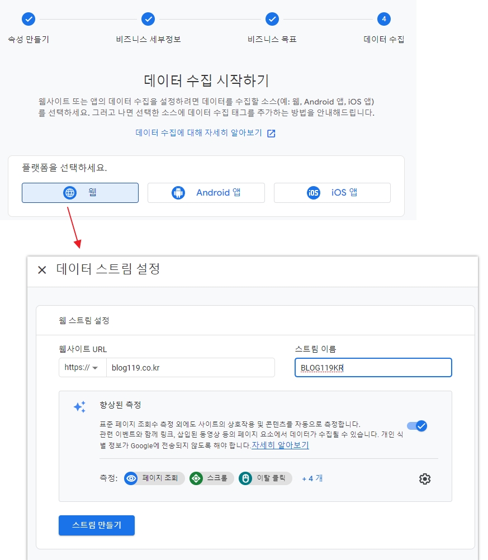Viewport: 488px width, 560px height.
Task: Click the 스트림 이름 input field
Action: click(373, 367)
